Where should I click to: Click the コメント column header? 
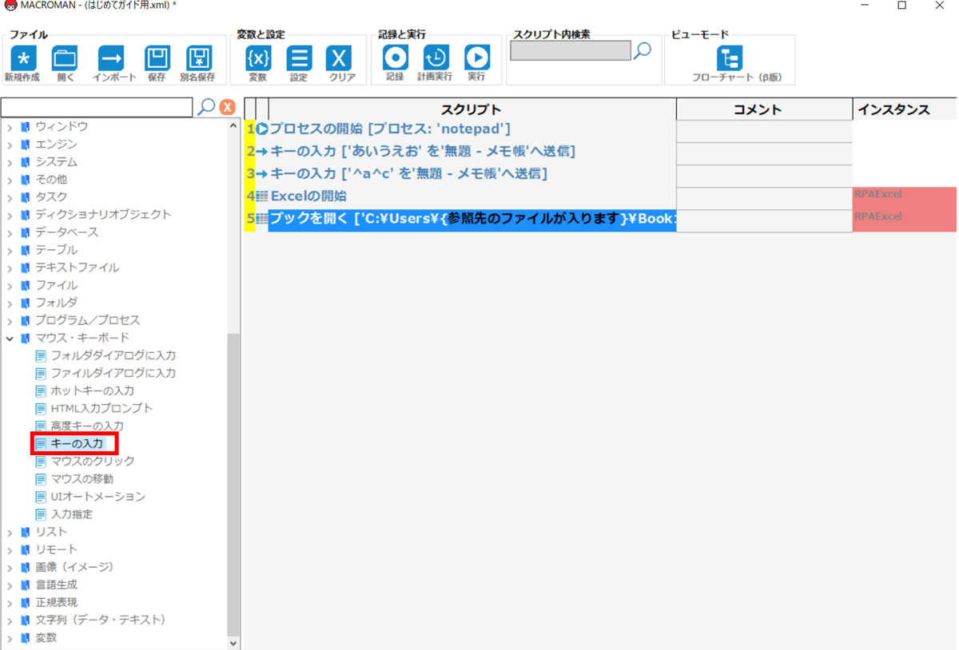[765, 109]
